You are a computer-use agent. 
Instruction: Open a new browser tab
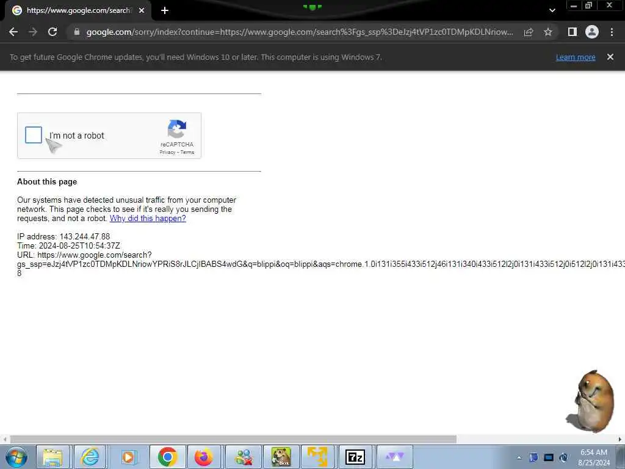pos(165,10)
